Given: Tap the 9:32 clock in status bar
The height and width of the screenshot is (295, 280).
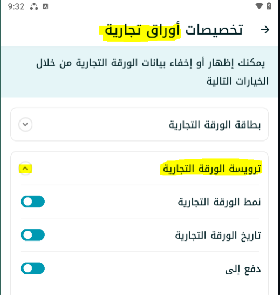Looking at the screenshot, I should tap(16, 6).
